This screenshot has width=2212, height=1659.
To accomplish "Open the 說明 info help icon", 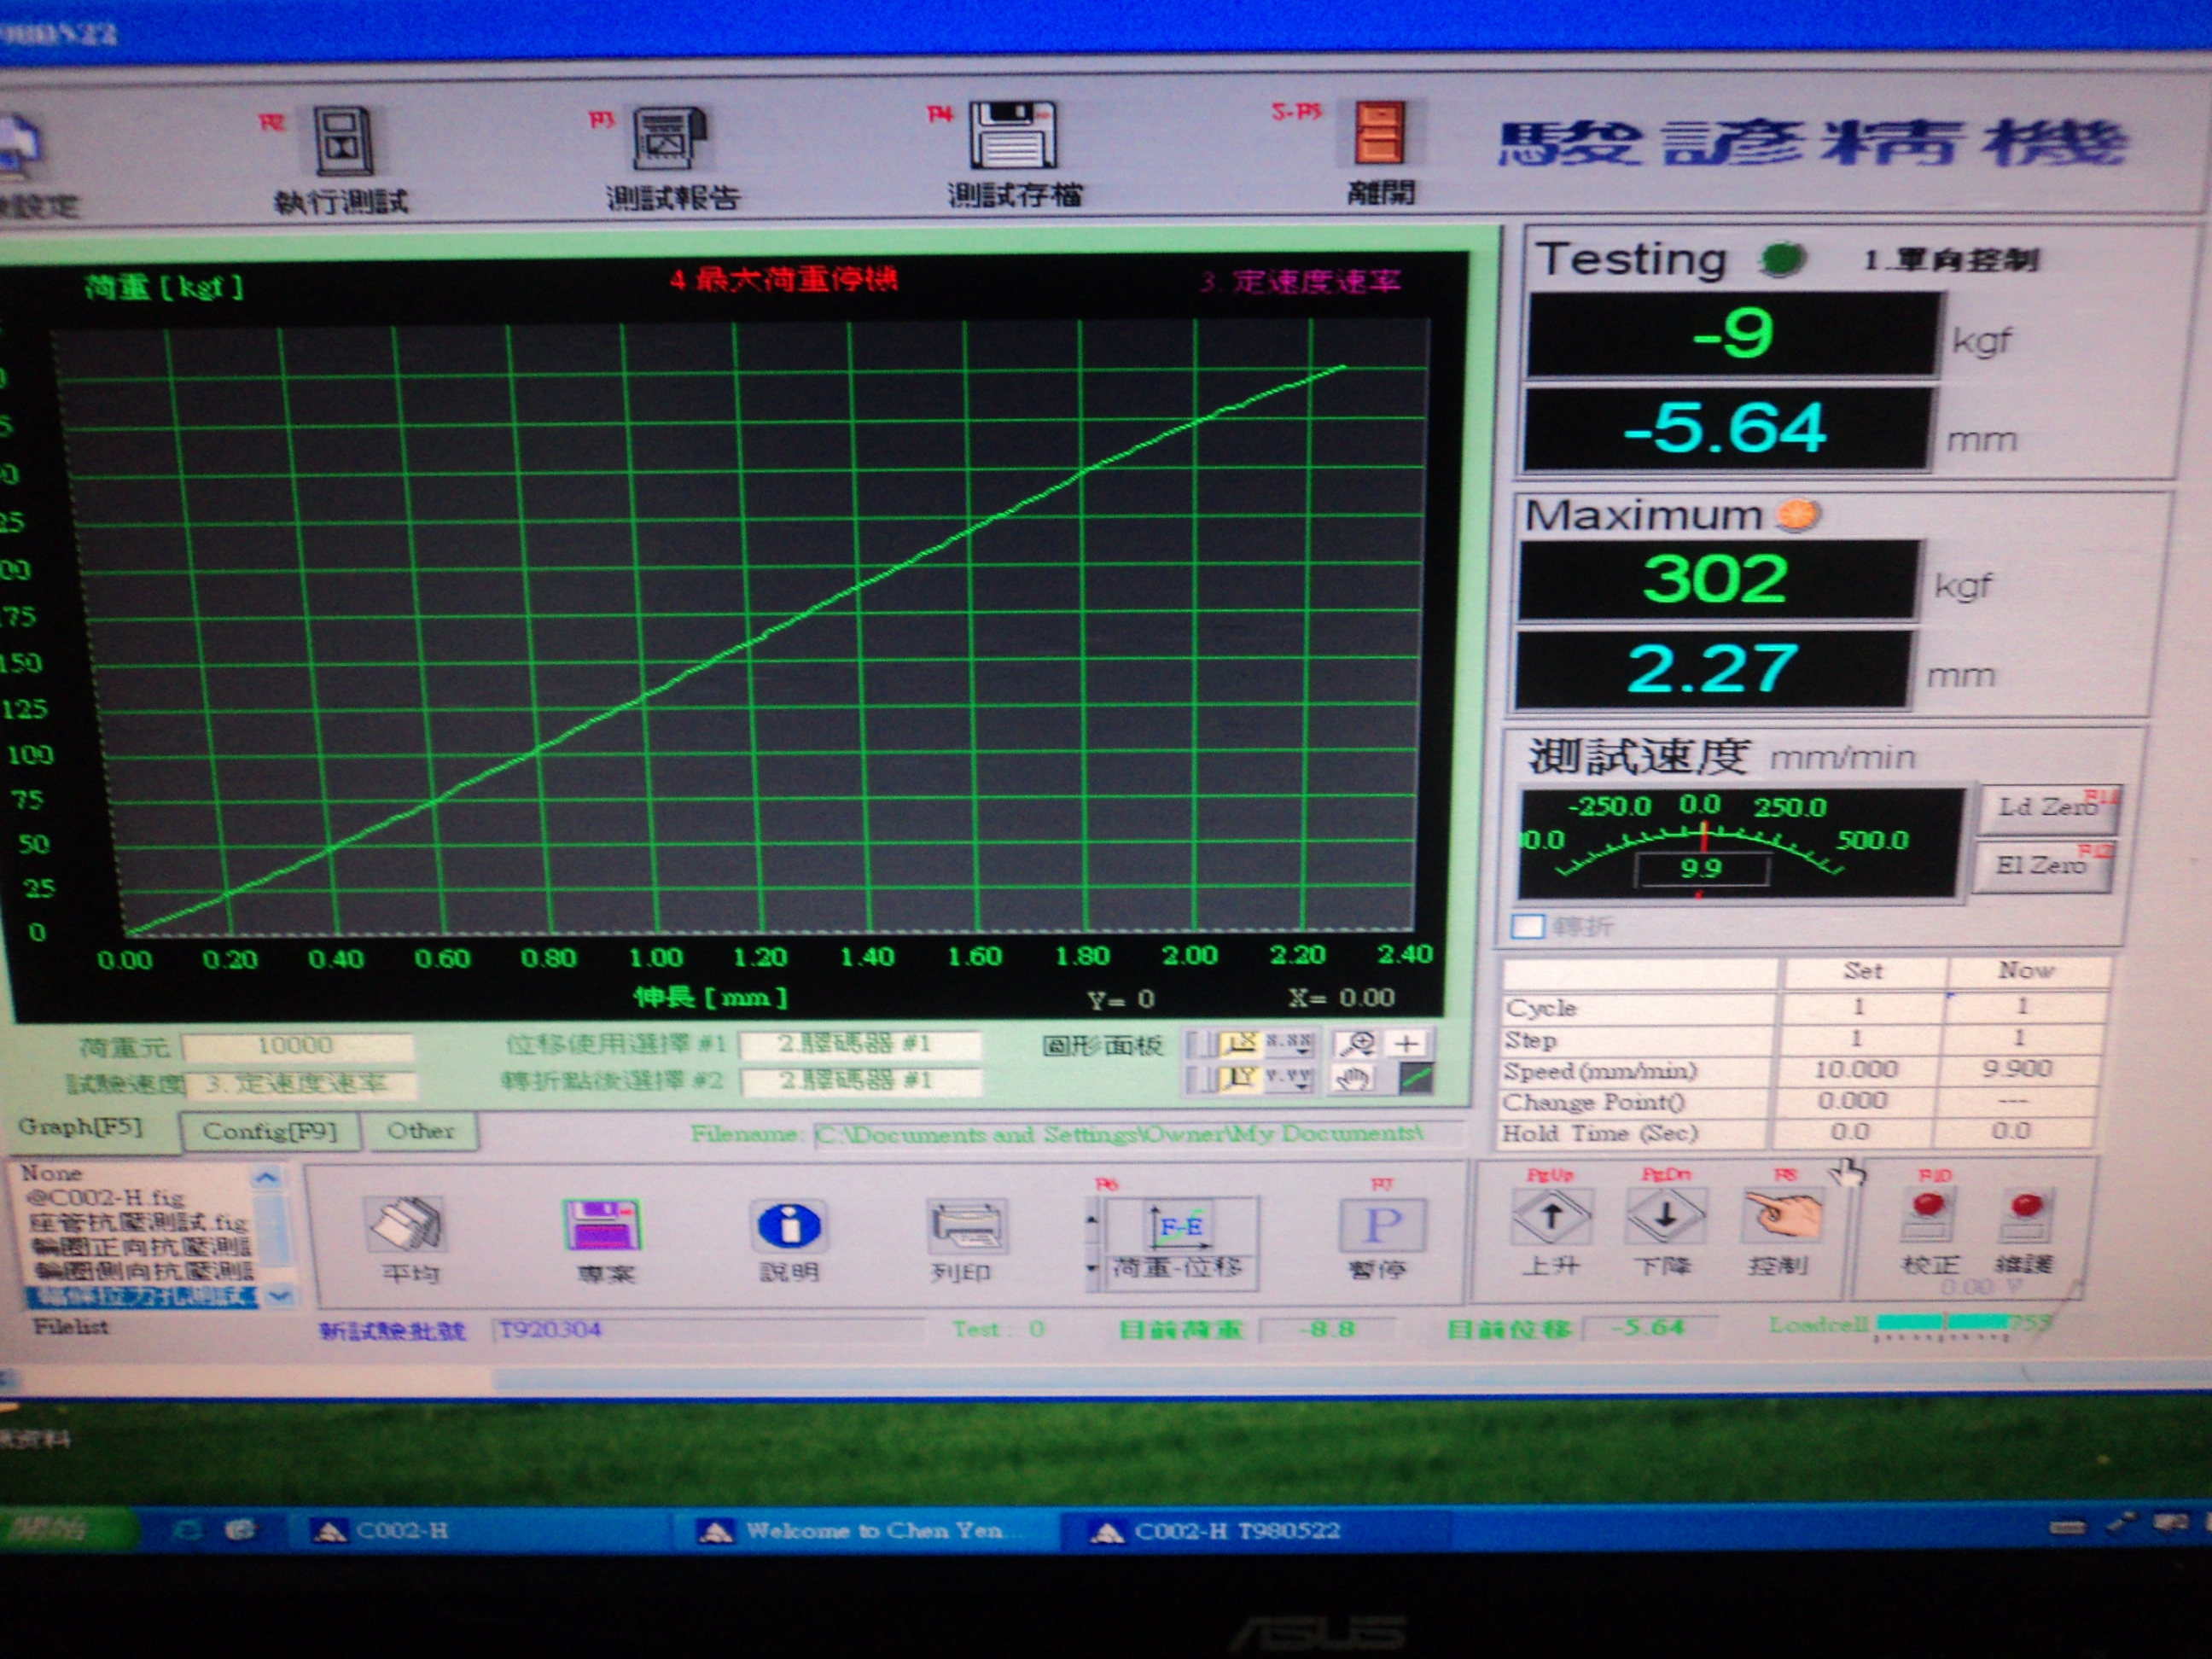I will tap(790, 1225).
